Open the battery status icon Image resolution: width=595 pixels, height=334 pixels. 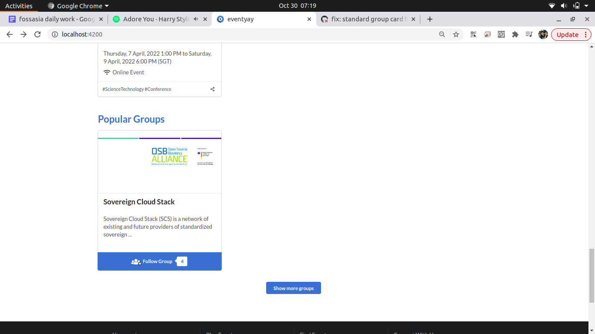click(x=576, y=6)
